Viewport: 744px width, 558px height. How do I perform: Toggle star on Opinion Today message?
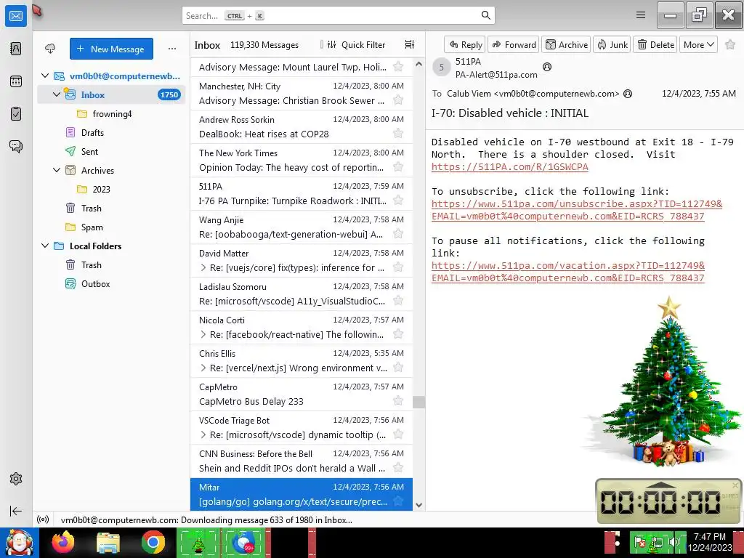(398, 167)
